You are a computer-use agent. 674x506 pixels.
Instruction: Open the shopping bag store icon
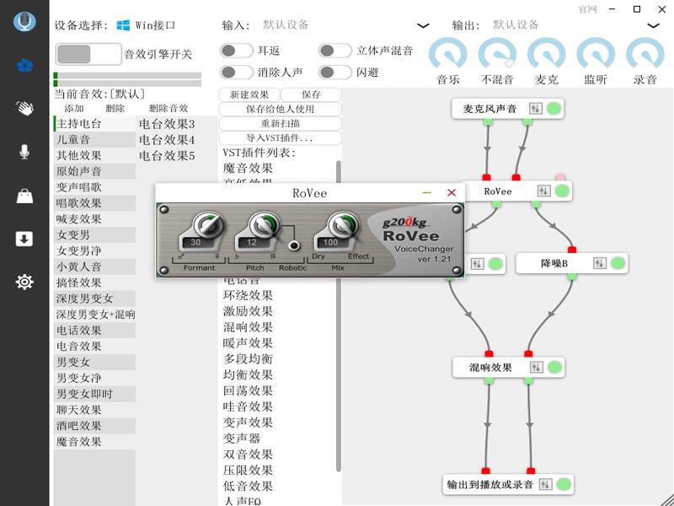pos(24,196)
